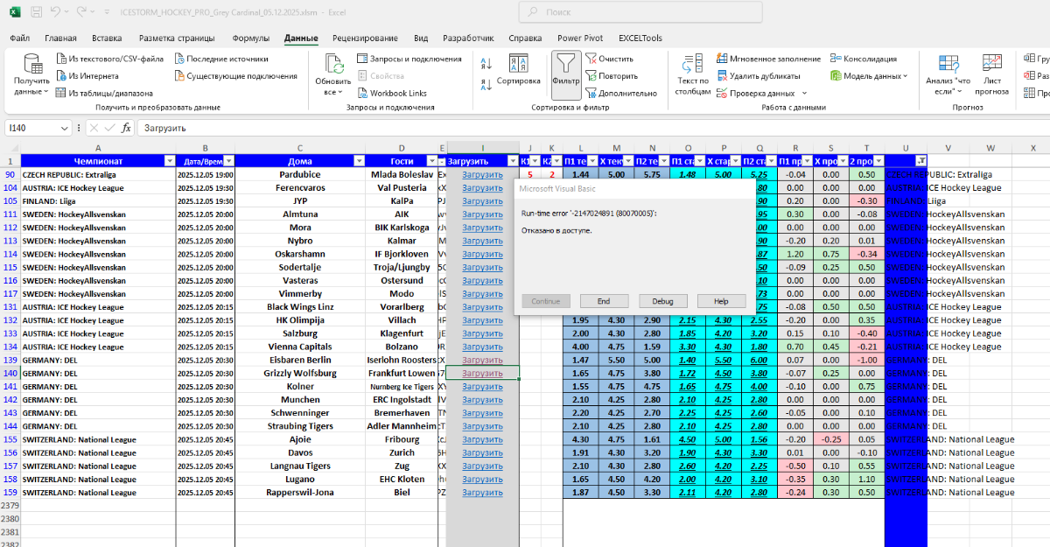Image resolution: width=1050 pixels, height=547 pixels.
Task: Click the sort A to Z ascending icon
Action: click(x=486, y=63)
